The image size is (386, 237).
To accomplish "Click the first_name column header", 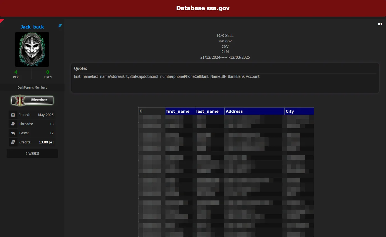I will click(x=180, y=111).
